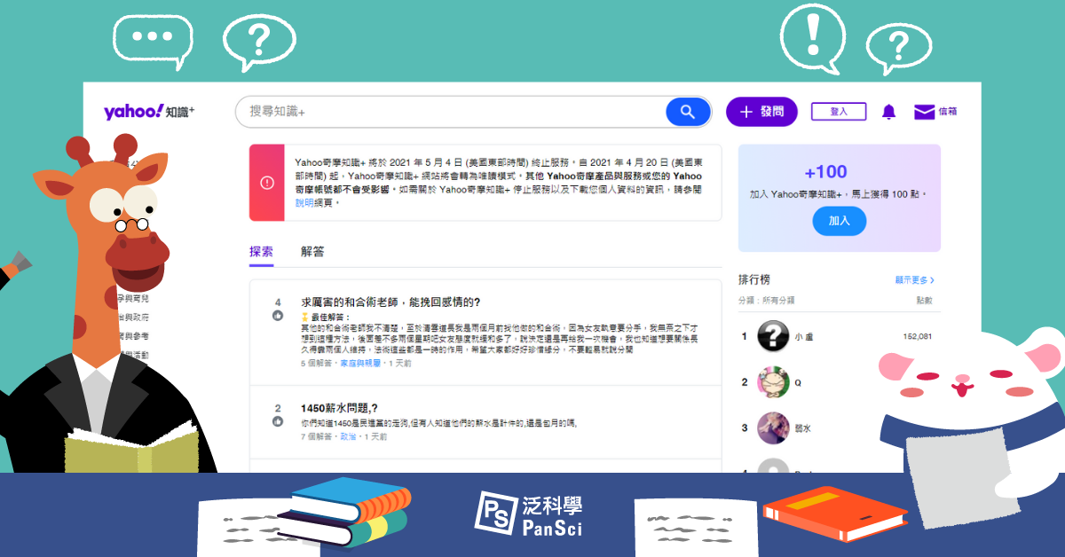
Task: Click the 發問 ask question button
Action: 761,112
